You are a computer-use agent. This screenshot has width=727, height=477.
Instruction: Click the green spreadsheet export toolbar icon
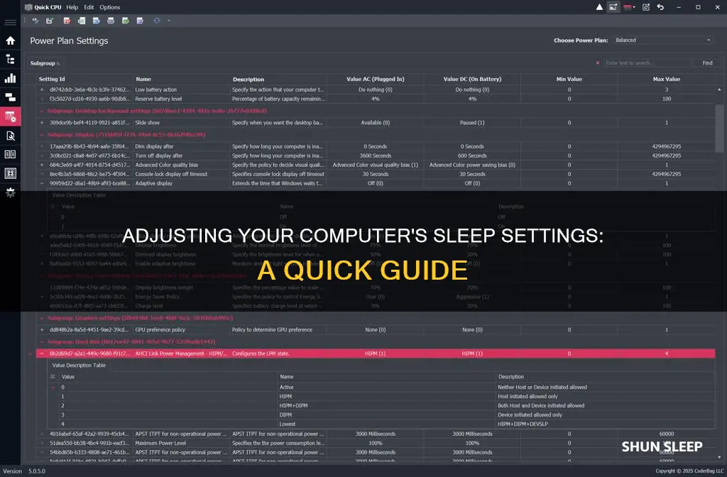(x=125, y=21)
